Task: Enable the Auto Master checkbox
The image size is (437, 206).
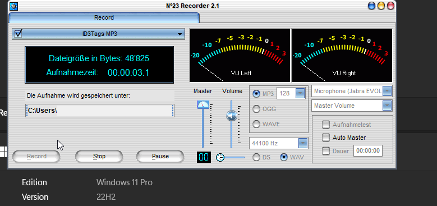Action: [326, 138]
